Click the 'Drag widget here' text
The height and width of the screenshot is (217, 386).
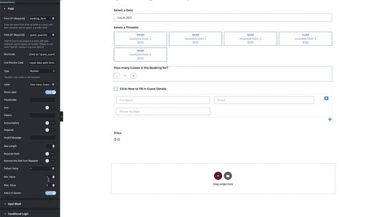[x=223, y=184]
